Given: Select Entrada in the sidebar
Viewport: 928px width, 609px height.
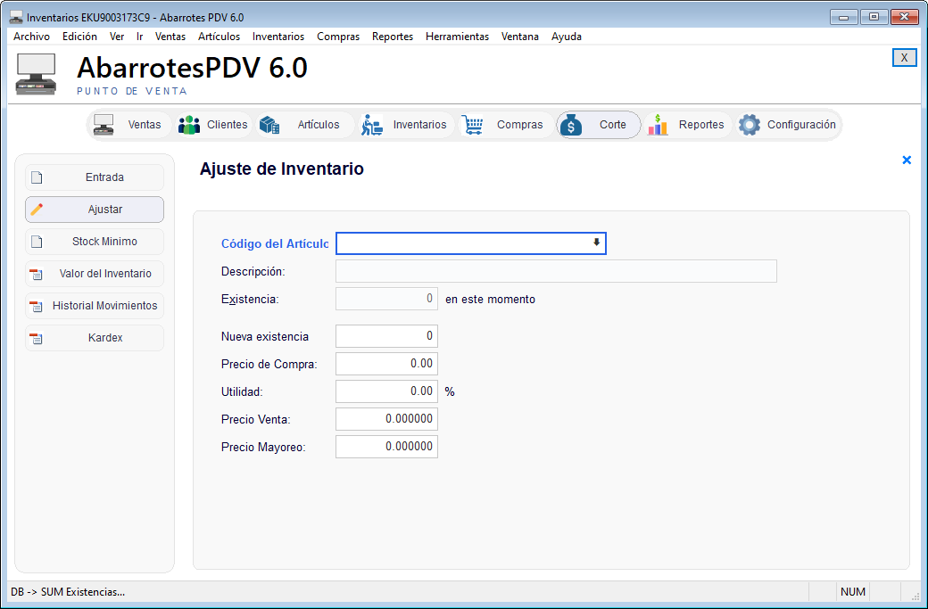Looking at the screenshot, I should [95, 177].
